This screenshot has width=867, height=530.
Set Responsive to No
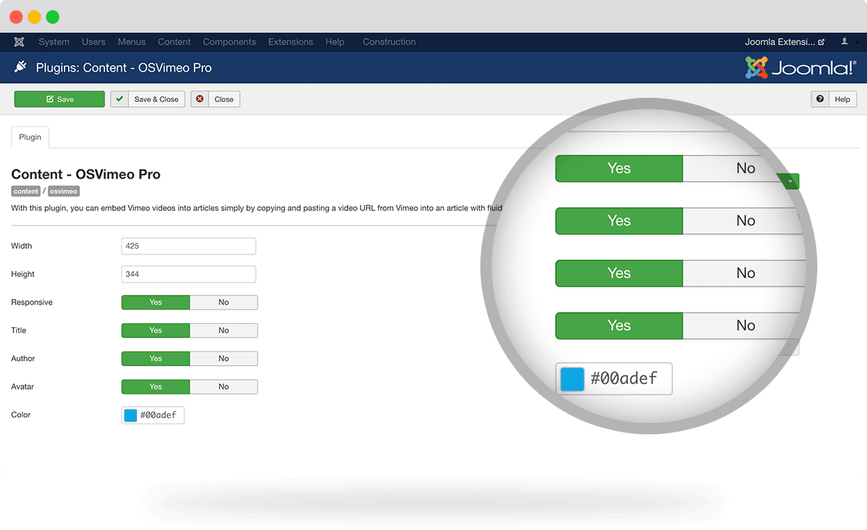[x=223, y=303]
